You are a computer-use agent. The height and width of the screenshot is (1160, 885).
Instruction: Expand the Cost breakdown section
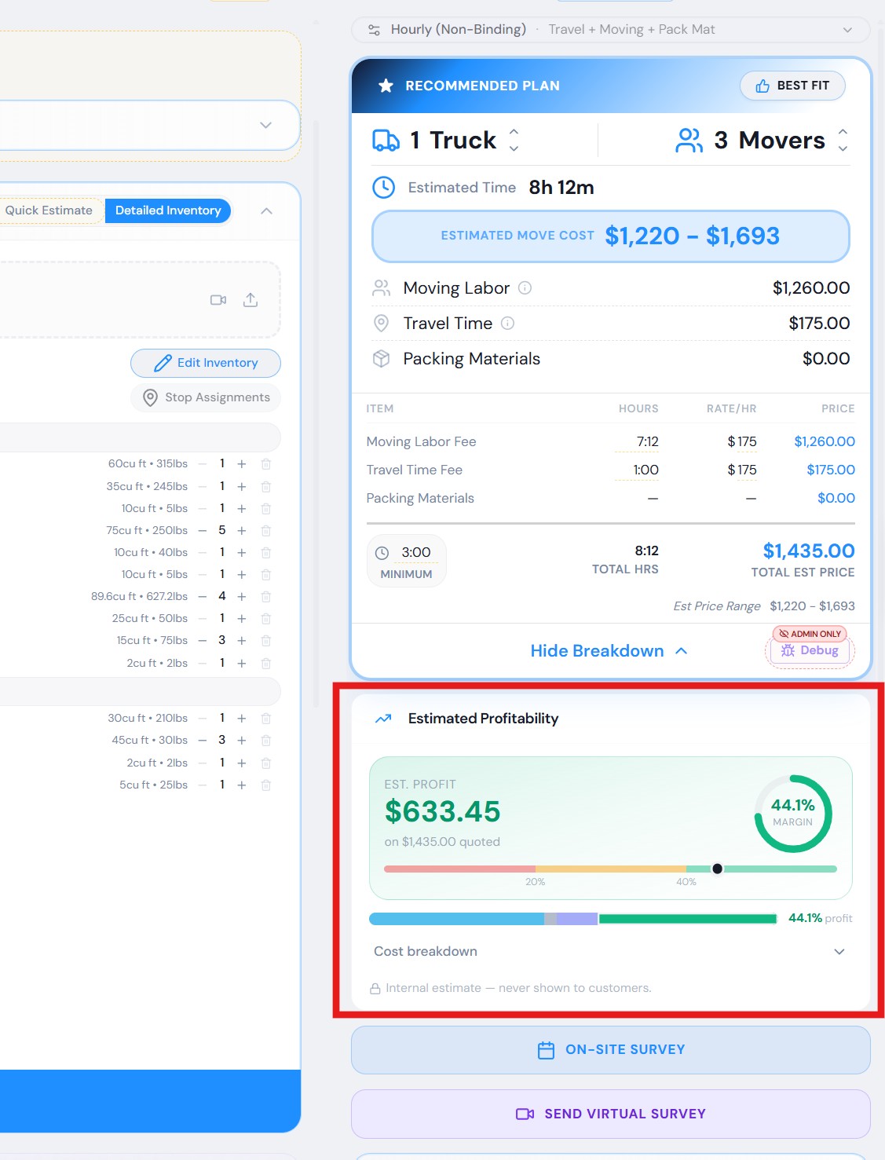(610, 951)
